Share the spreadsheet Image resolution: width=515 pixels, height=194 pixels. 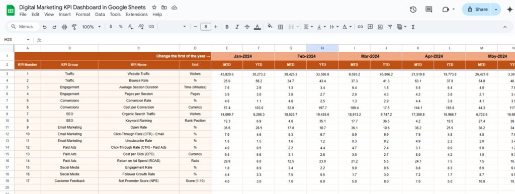(477, 10)
